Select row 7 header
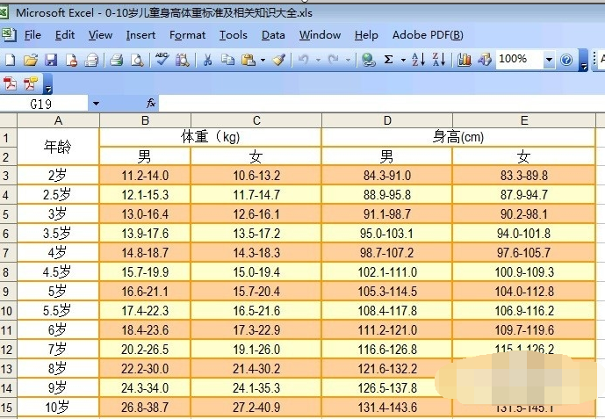The image size is (605, 419). [8, 253]
